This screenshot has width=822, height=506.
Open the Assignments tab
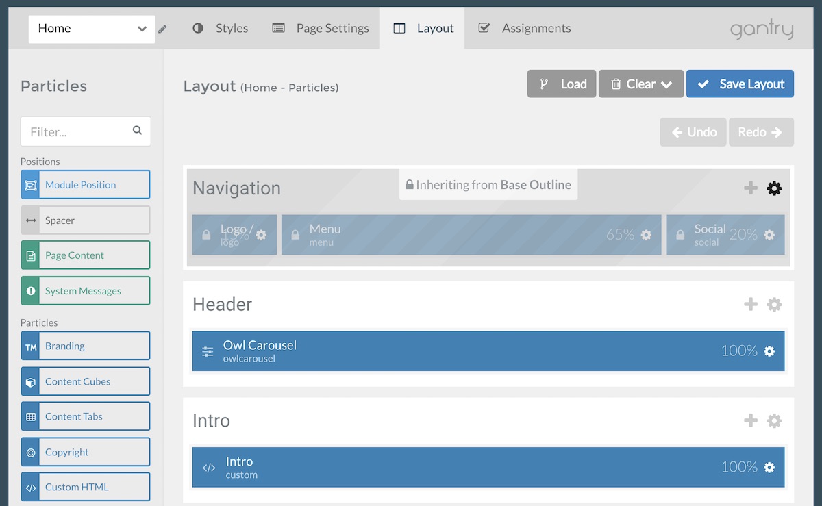(x=525, y=29)
